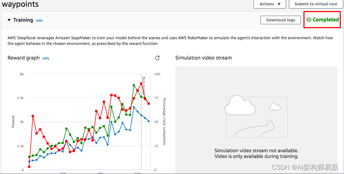344x174 pixels.
Task: Open Info link beside Training heading
Action: coord(39,21)
